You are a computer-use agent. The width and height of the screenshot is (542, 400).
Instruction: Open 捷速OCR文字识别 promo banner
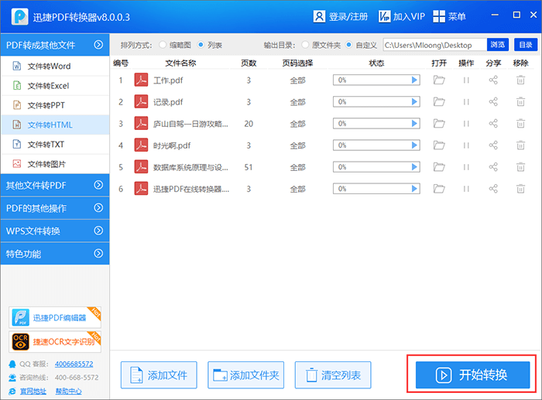55,342
